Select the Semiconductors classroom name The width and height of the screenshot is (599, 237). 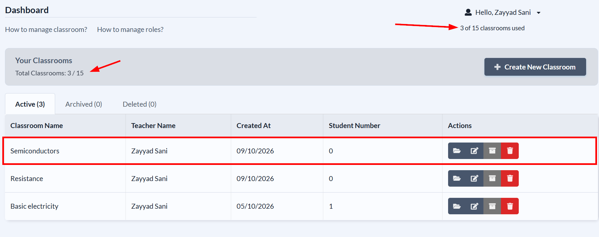point(35,151)
